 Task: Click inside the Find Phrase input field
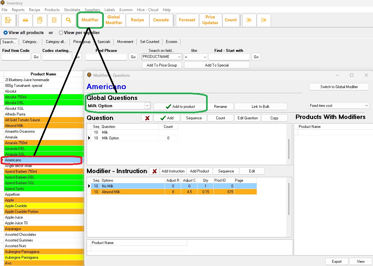[106, 57]
